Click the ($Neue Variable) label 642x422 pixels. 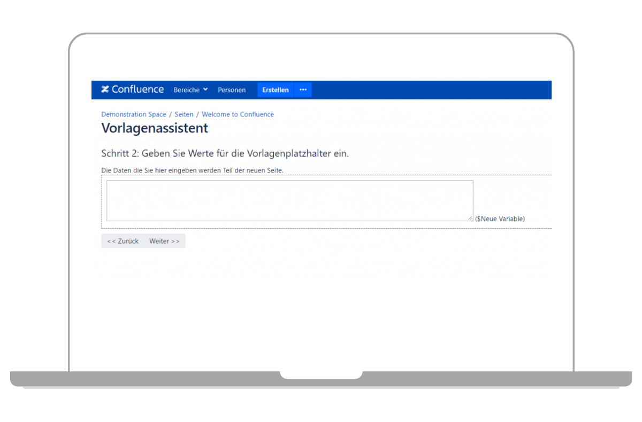500,218
